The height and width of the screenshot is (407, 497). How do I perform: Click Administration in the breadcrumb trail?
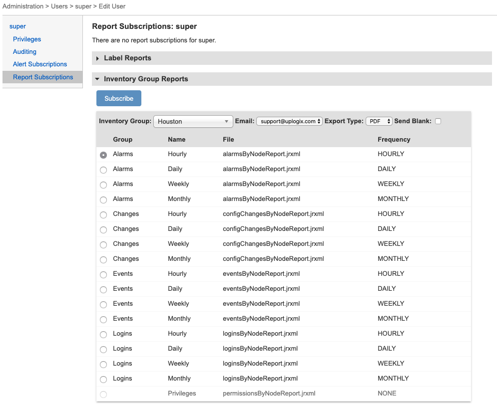[x=23, y=6]
